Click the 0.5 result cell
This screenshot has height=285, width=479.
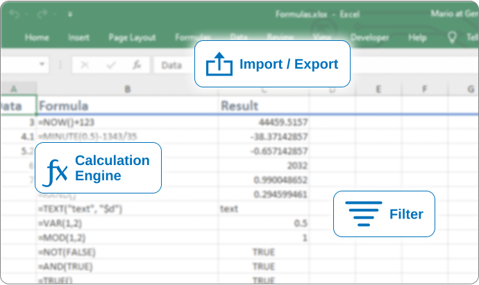[x=263, y=223]
